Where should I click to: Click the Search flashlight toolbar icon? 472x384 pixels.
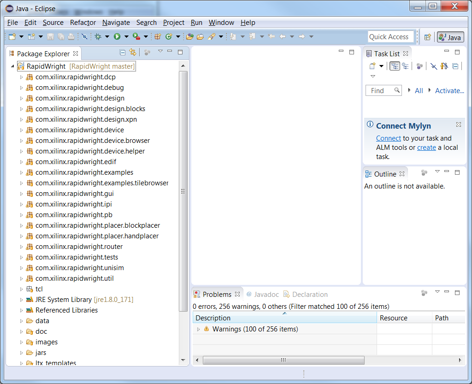tap(211, 37)
